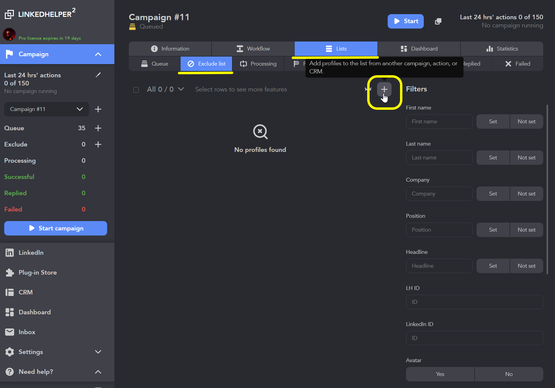Click the copy campaign icon beside Start
The image size is (555, 388).
(x=438, y=21)
